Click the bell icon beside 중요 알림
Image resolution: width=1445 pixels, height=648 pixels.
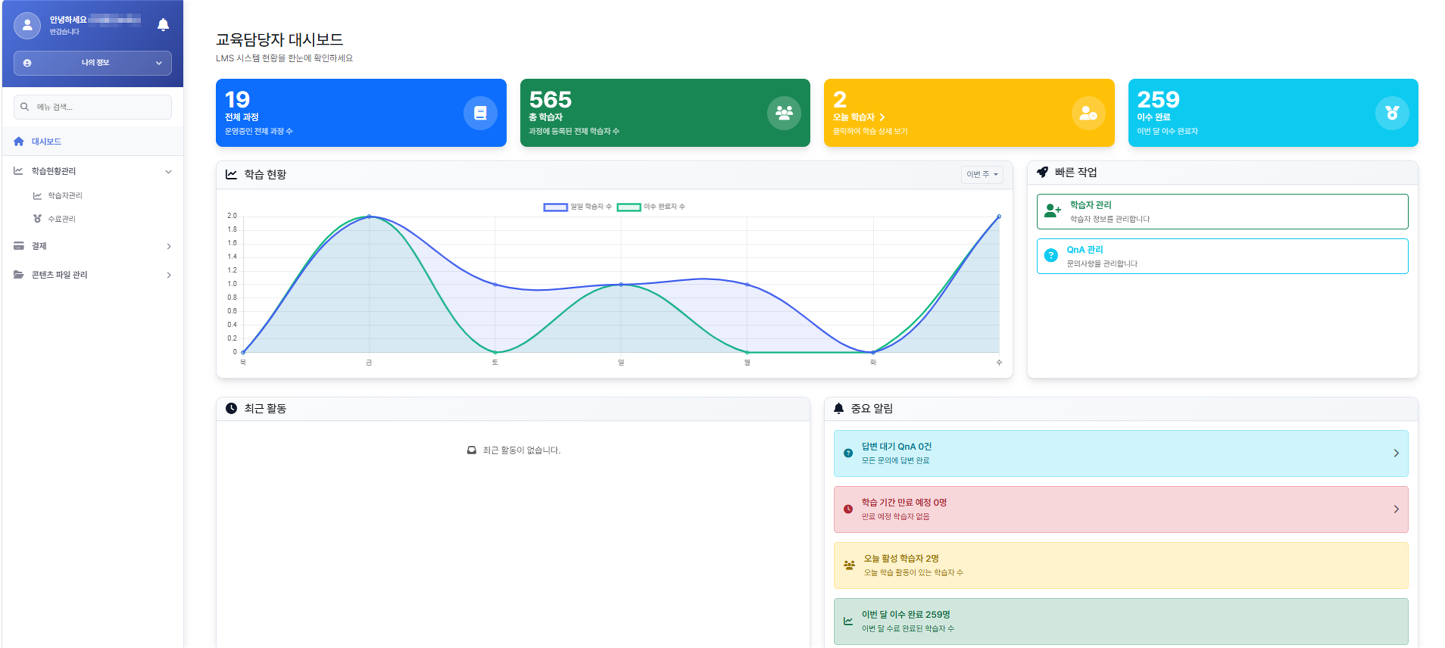839,408
